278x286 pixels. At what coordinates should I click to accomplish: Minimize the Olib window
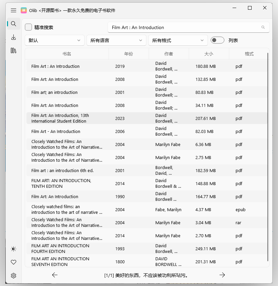(x=235, y=8)
